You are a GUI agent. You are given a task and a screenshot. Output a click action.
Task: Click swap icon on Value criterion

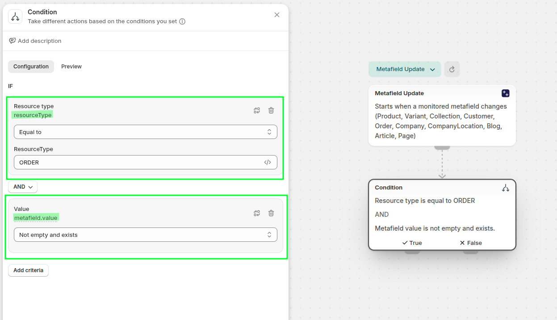pyautogui.click(x=257, y=213)
